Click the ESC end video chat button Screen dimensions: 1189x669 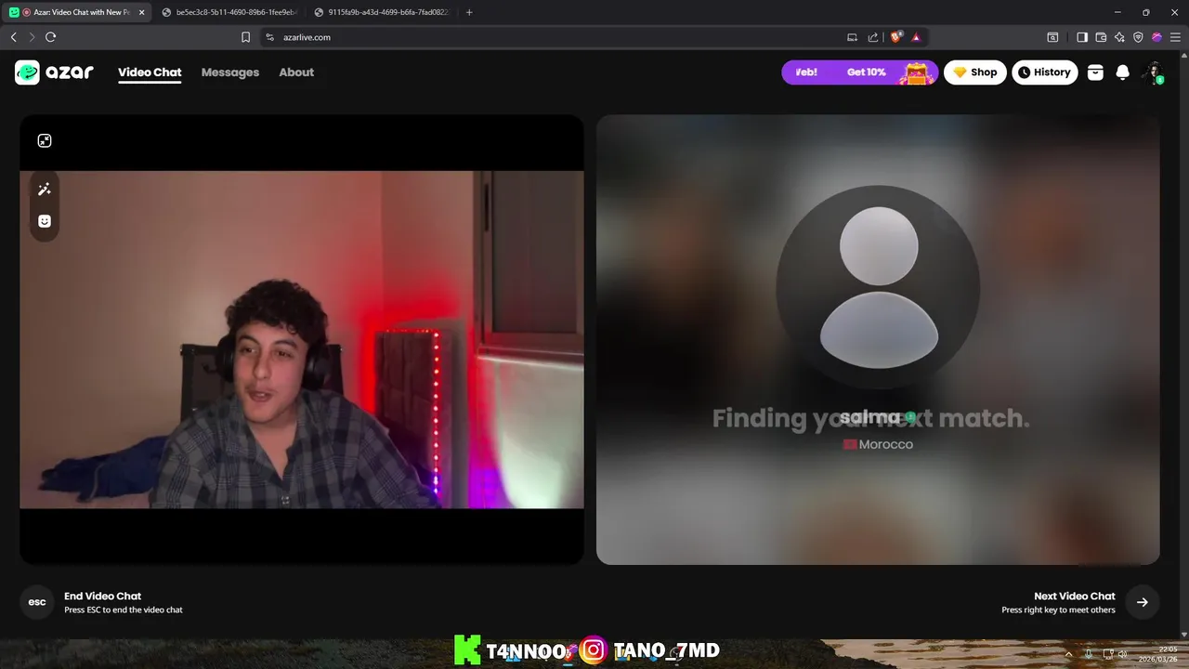pos(37,602)
